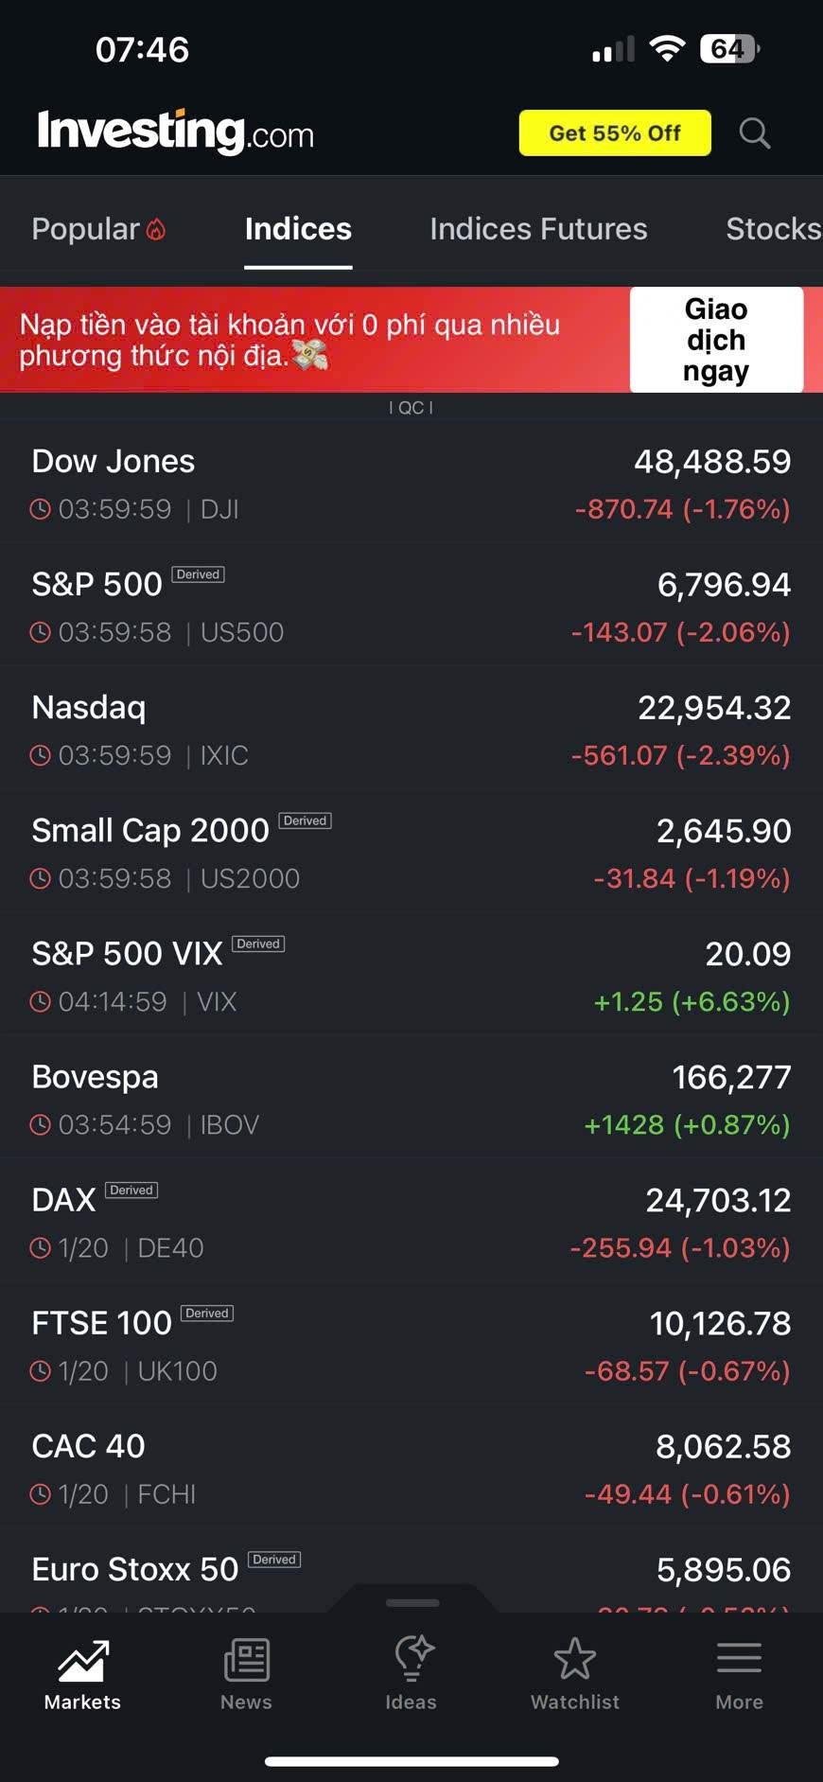
Task: Open the Bovespa index row
Action: [411, 1098]
